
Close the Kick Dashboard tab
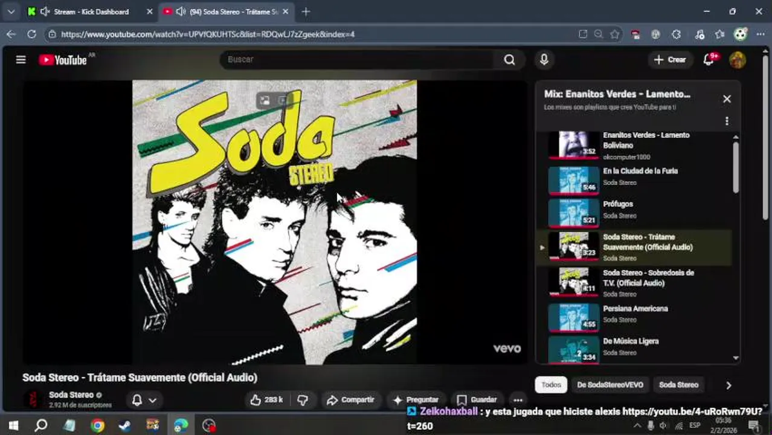tap(149, 11)
